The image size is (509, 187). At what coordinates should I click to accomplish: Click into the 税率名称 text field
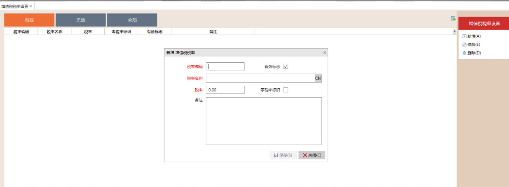point(260,78)
